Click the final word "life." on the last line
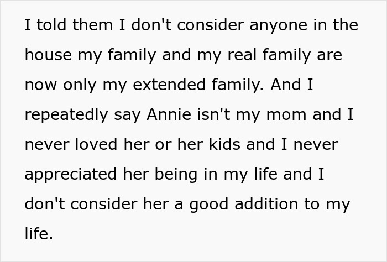The height and width of the screenshot is (262, 387). coord(39,234)
